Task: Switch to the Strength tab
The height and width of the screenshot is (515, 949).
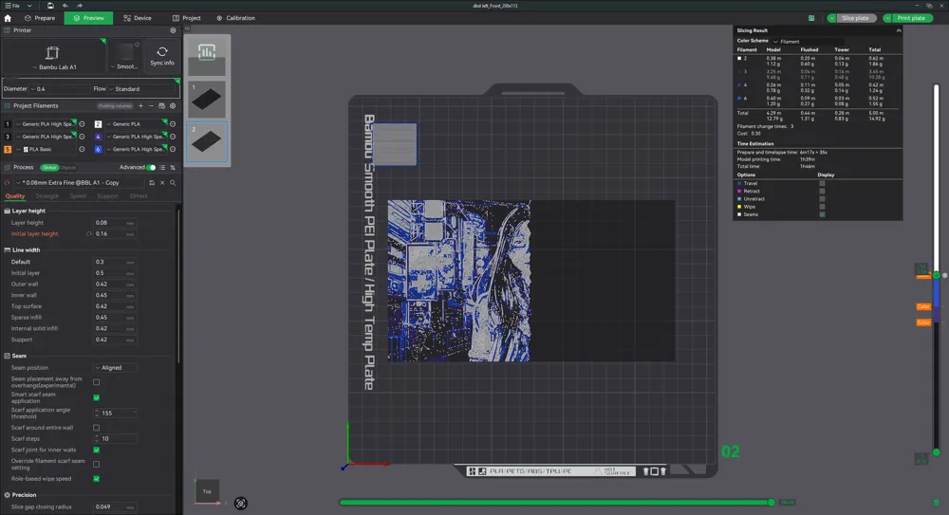Action: click(47, 196)
